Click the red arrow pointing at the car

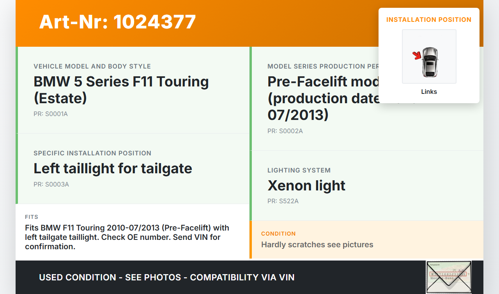coord(417,56)
